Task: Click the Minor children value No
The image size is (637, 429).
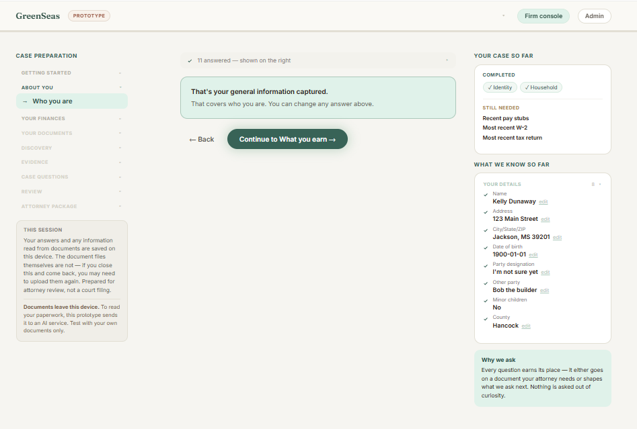Action: [x=496, y=307]
